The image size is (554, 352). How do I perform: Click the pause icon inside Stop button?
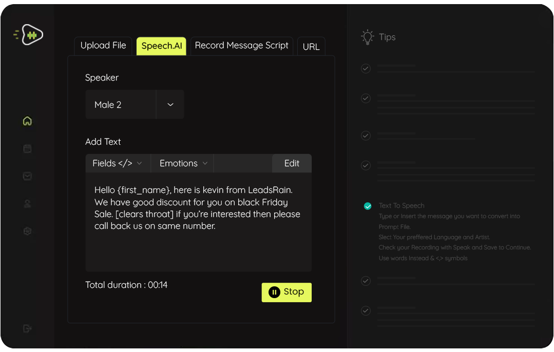pyautogui.click(x=274, y=292)
